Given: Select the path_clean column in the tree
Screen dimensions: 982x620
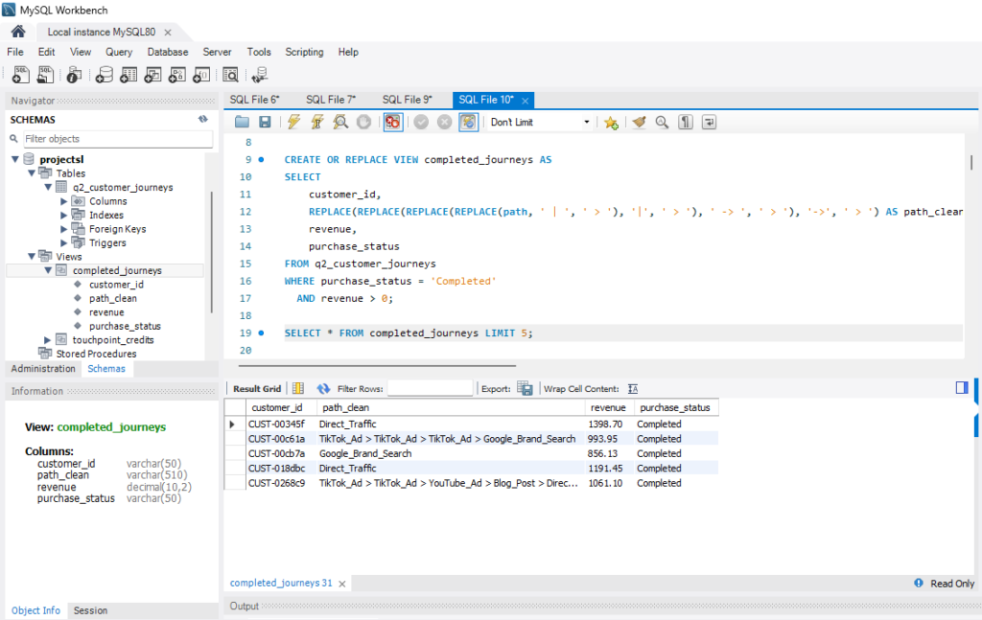Looking at the screenshot, I should click(113, 298).
